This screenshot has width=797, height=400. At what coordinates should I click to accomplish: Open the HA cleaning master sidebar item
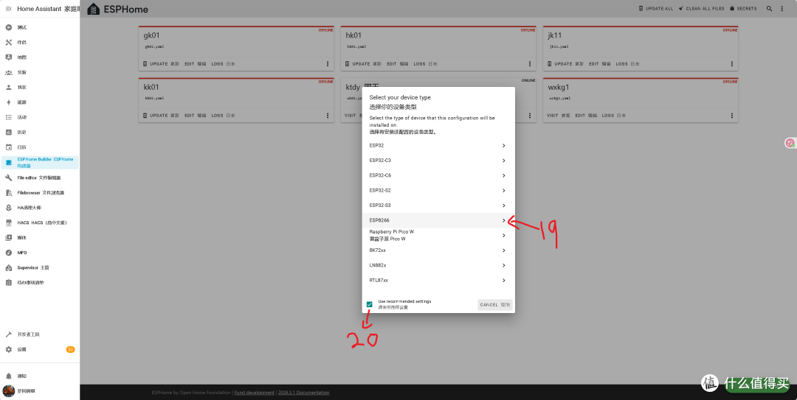click(x=40, y=208)
